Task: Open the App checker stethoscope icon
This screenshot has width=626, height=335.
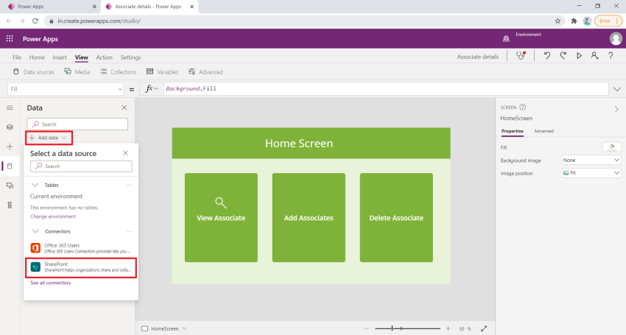Action: click(x=521, y=56)
